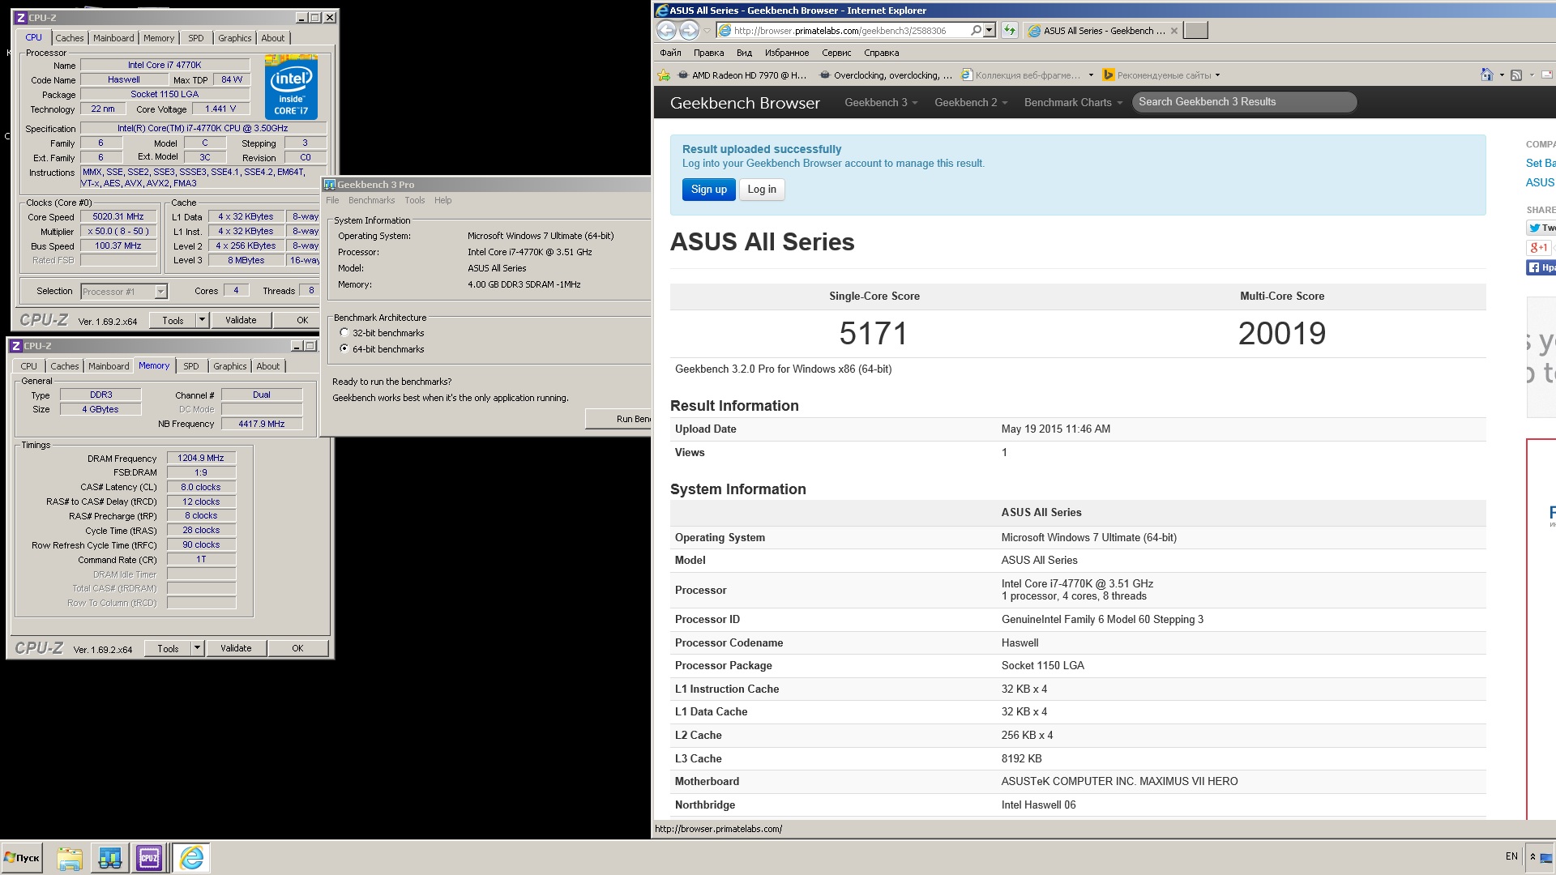The width and height of the screenshot is (1556, 875).
Task: Open Overclocking bookmark in favorites bar
Action: (x=886, y=75)
